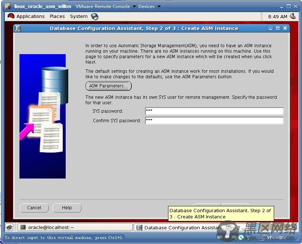Open the Applications menu
This screenshot has height=244, width=302.
click(x=30, y=16)
